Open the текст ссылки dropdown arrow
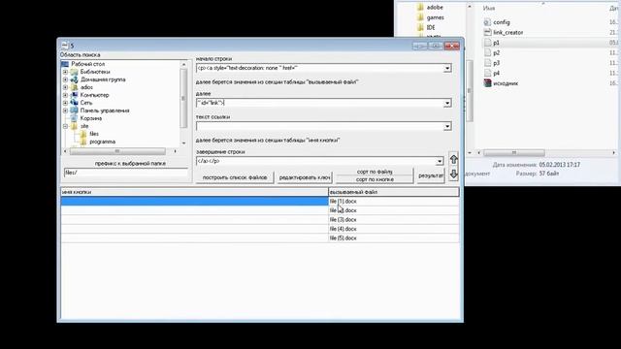621x349 pixels. click(447, 127)
